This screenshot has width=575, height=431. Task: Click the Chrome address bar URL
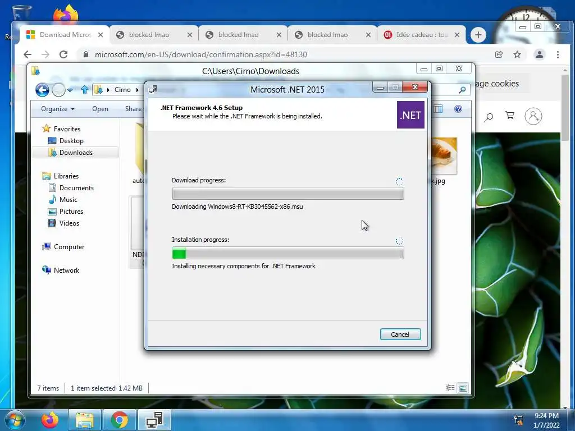(200, 54)
